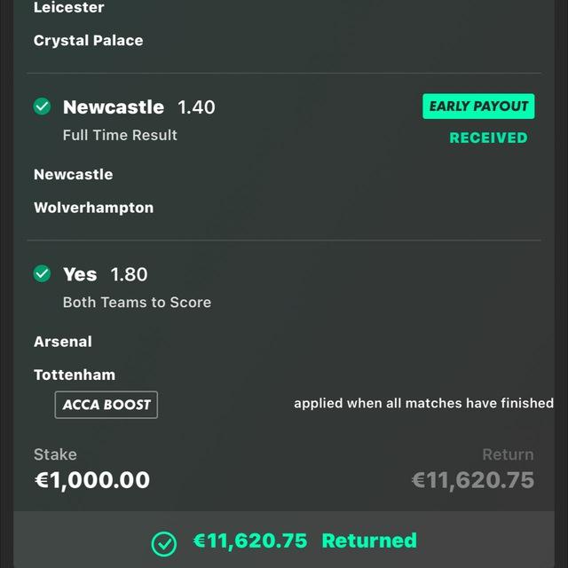Select the greyed €11,620.75 return amount
This screenshot has height=568, width=568.
point(473,480)
